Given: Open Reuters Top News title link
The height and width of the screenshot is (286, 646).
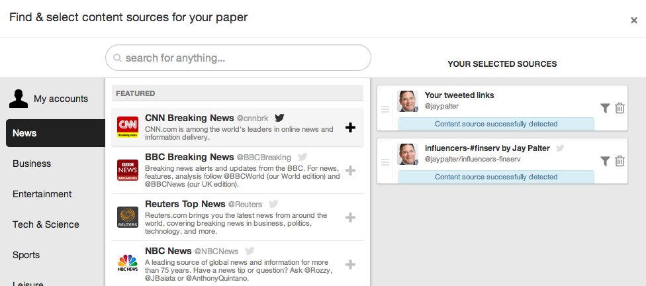Looking at the screenshot, I should click(x=185, y=204).
